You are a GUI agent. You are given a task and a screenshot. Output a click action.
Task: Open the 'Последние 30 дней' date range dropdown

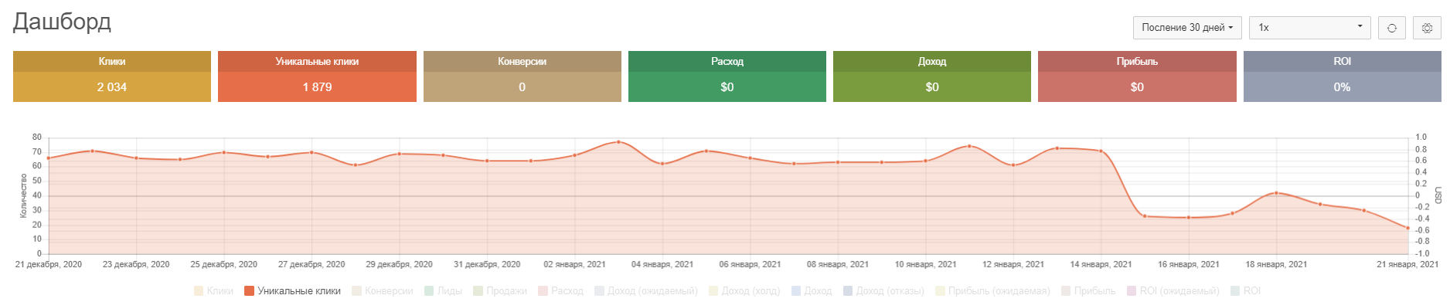pos(1187,28)
